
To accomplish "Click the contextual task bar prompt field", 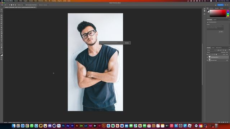I will coord(111,43).
